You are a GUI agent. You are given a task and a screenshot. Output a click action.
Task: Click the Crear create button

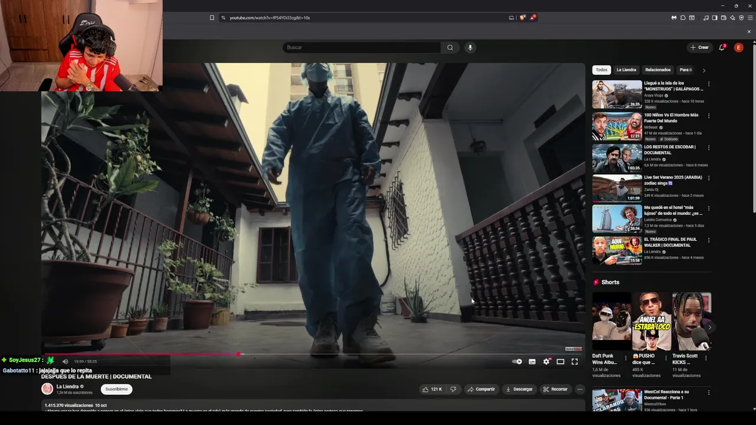[699, 47]
